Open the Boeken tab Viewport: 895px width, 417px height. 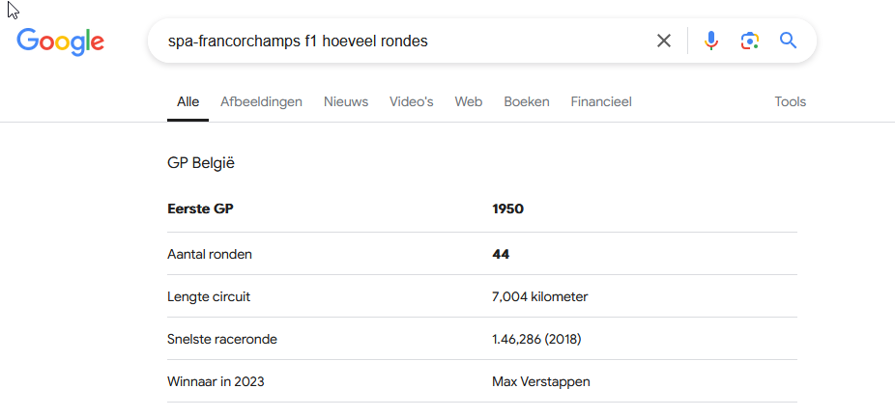[527, 101]
